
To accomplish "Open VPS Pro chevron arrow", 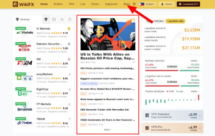I will pos(200,128).
